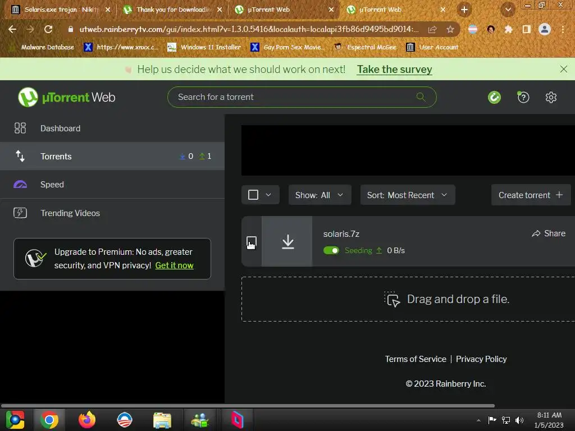Open the Espectral McGee bookmark
Viewport: 575px width, 431px height.
pyautogui.click(x=365, y=47)
